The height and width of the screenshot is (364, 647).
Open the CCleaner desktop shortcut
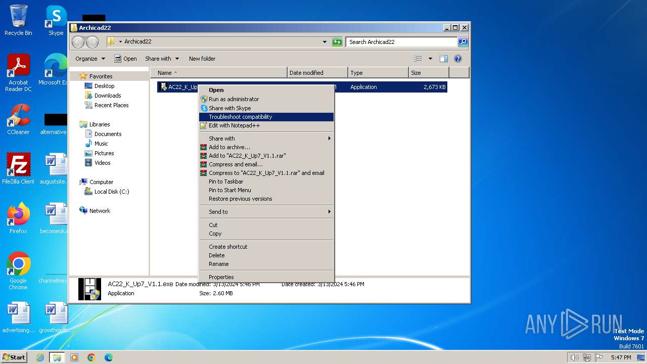[18, 119]
